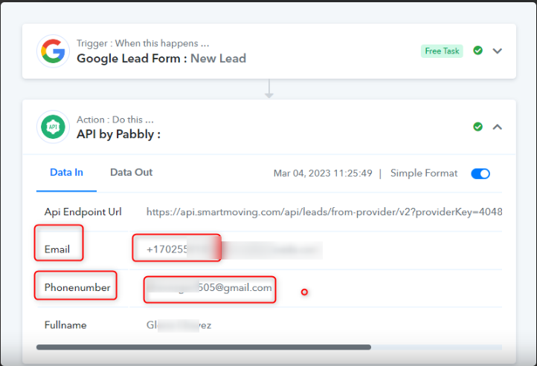The height and width of the screenshot is (366, 537).
Task: Click the 'Action : Do this ...' text
Action: pyautogui.click(x=115, y=120)
